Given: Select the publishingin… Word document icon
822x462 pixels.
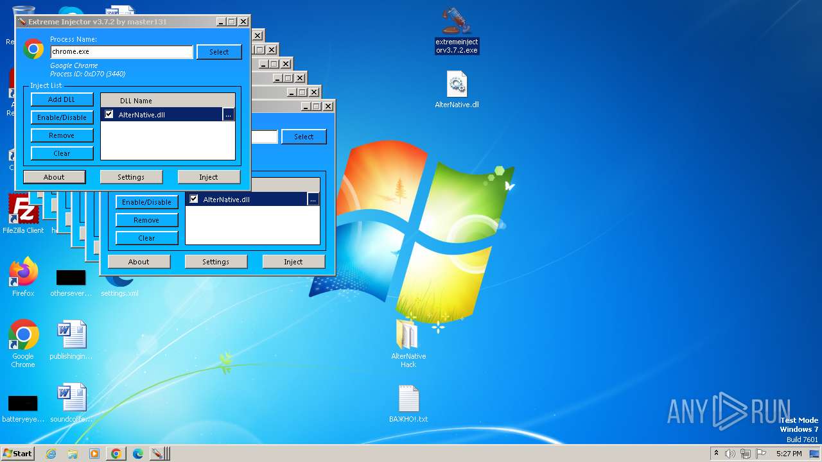Looking at the screenshot, I should (71, 340).
